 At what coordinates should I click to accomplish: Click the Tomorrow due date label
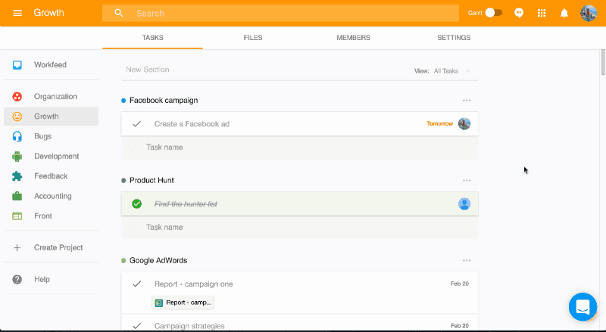click(440, 123)
